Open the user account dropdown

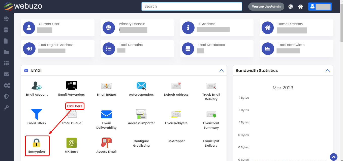(x=320, y=7)
